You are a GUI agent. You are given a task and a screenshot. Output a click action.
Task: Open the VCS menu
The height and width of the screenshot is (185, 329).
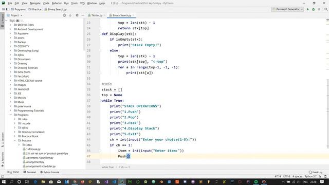pos(82,3)
